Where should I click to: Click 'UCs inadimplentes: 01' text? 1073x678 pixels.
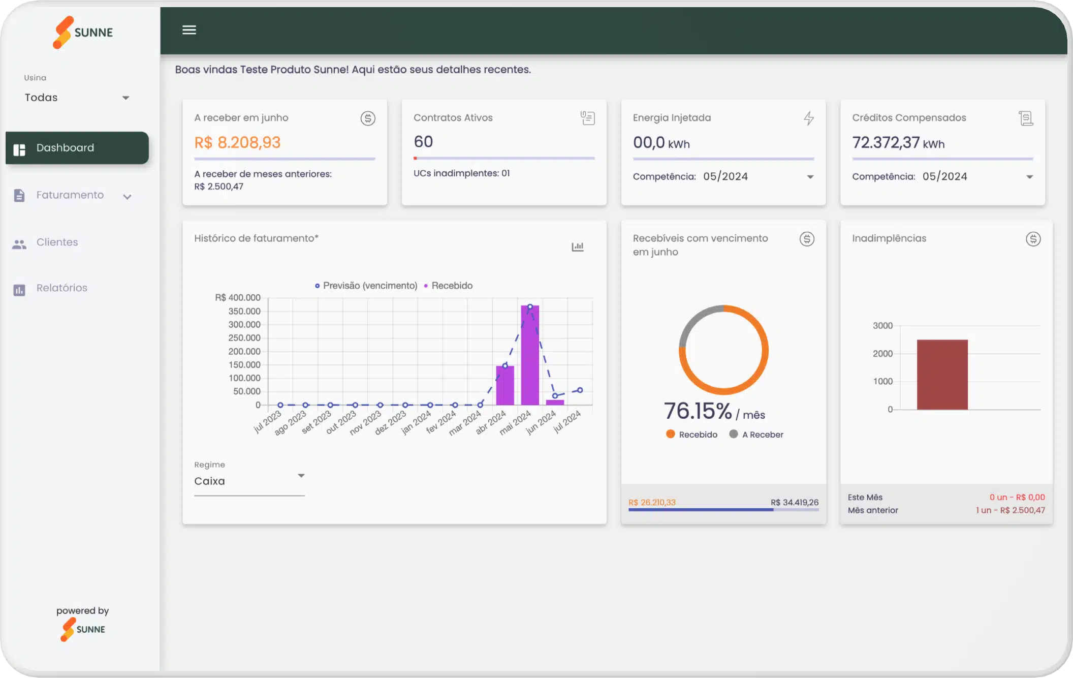461,173
